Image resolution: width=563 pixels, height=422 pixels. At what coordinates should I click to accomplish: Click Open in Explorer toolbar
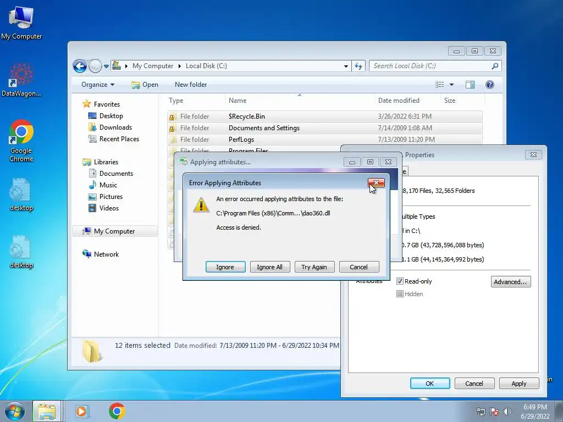click(x=145, y=85)
